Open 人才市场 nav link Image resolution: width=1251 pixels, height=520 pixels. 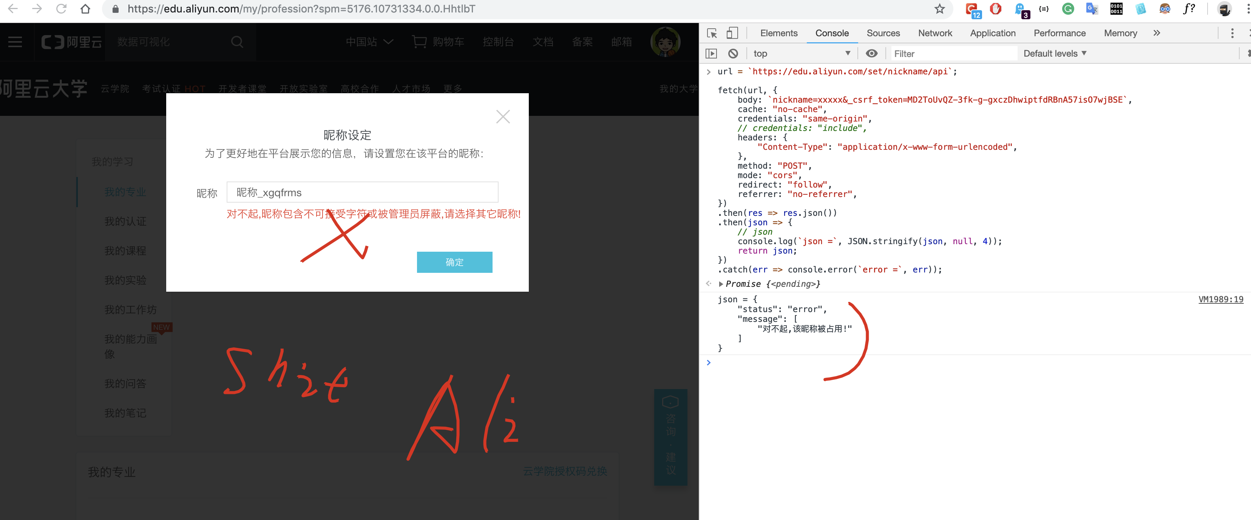[411, 88]
